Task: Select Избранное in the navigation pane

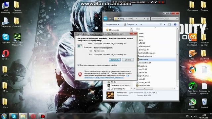Action: 113,30
